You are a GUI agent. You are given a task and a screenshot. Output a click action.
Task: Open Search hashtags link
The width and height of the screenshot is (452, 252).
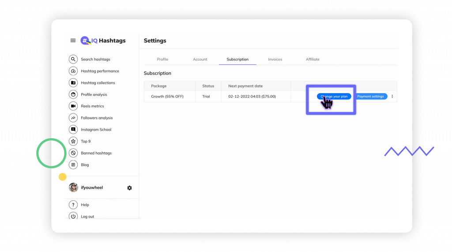pos(95,60)
